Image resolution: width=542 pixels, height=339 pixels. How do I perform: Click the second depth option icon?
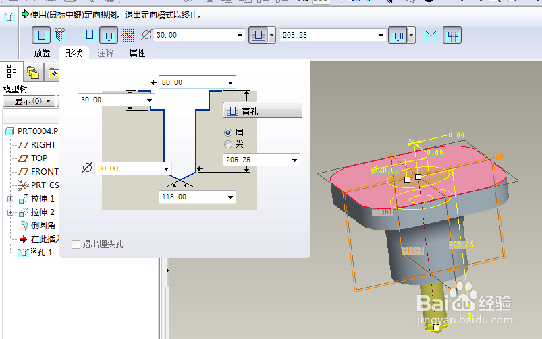point(398,35)
